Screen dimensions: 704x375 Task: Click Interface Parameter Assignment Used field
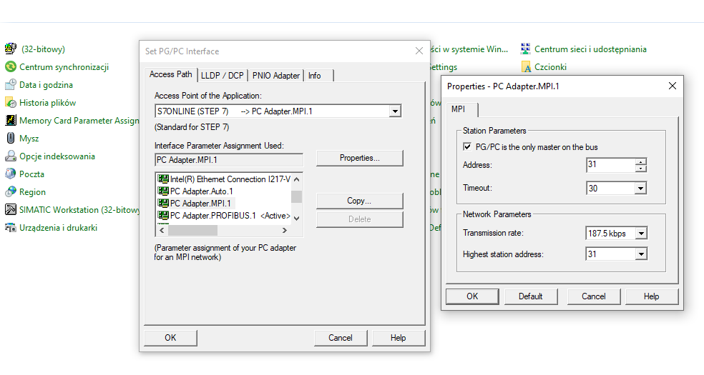(x=228, y=160)
